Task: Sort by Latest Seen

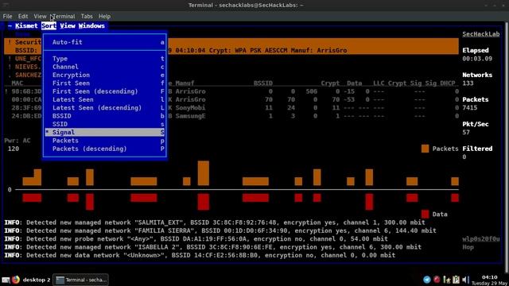Action: (105, 99)
